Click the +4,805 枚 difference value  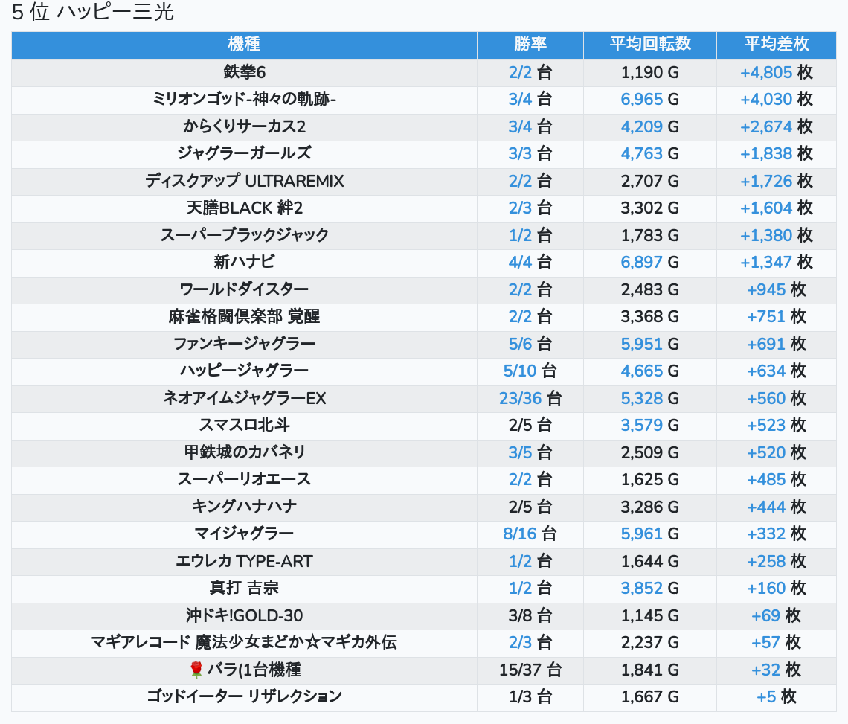click(x=776, y=72)
